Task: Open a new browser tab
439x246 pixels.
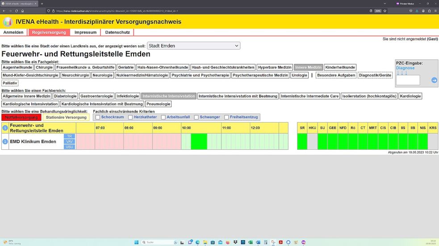Action: pos(42,4)
